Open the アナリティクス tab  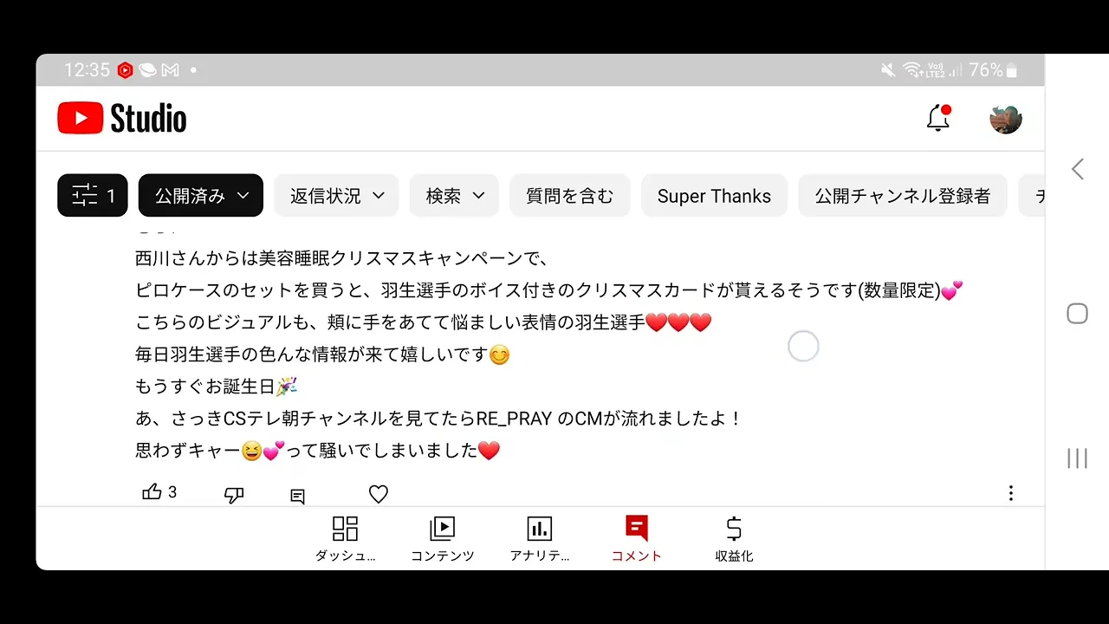[540, 539]
